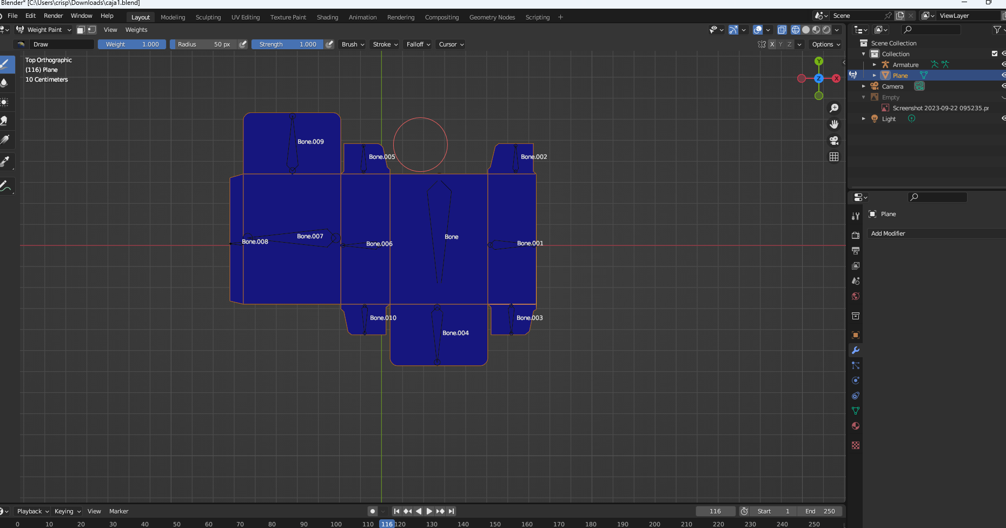
Task: Select the Smear weight tool
Action: 5,121
